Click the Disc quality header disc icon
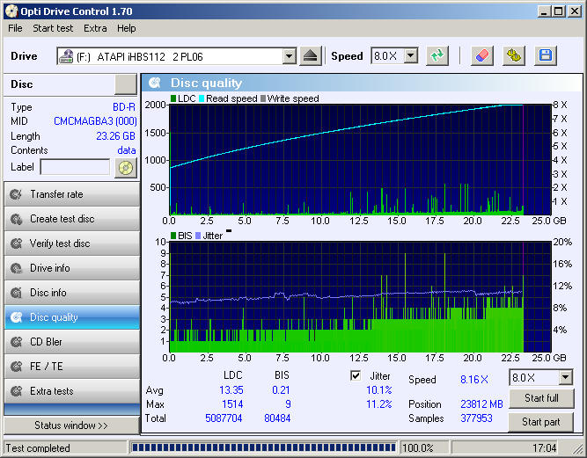Viewport: 587px width, 458px height. click(154, 83)
